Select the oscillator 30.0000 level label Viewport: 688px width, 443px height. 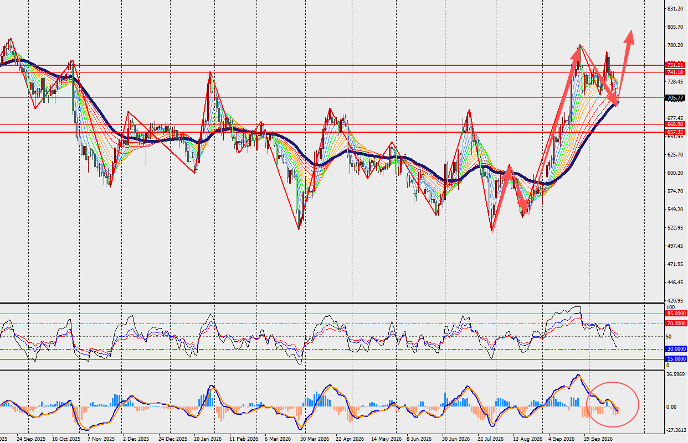click(676, 349)
